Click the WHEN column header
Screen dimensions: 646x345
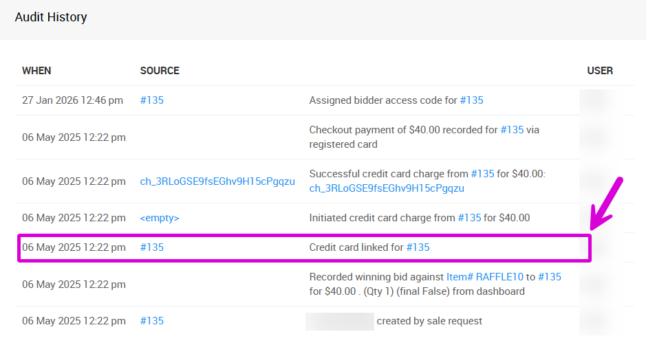click(36, 71)
